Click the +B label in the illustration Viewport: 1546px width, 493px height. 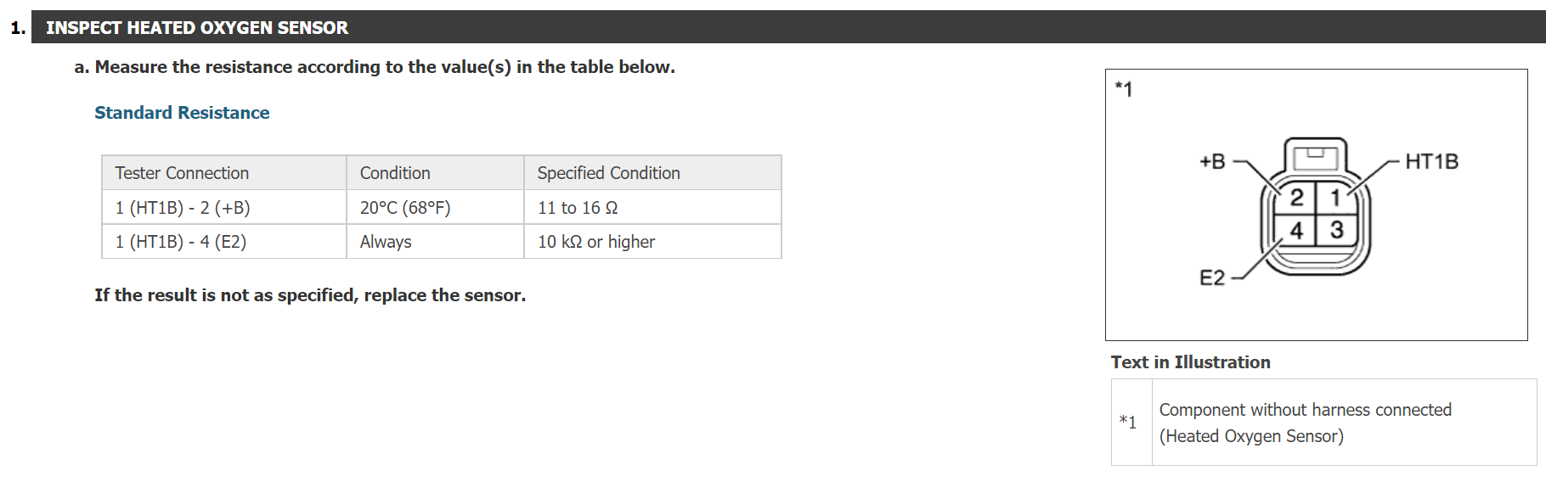(x=1212, y=161)
